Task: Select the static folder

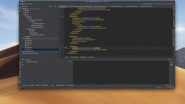Action: (x=32, y=31)
